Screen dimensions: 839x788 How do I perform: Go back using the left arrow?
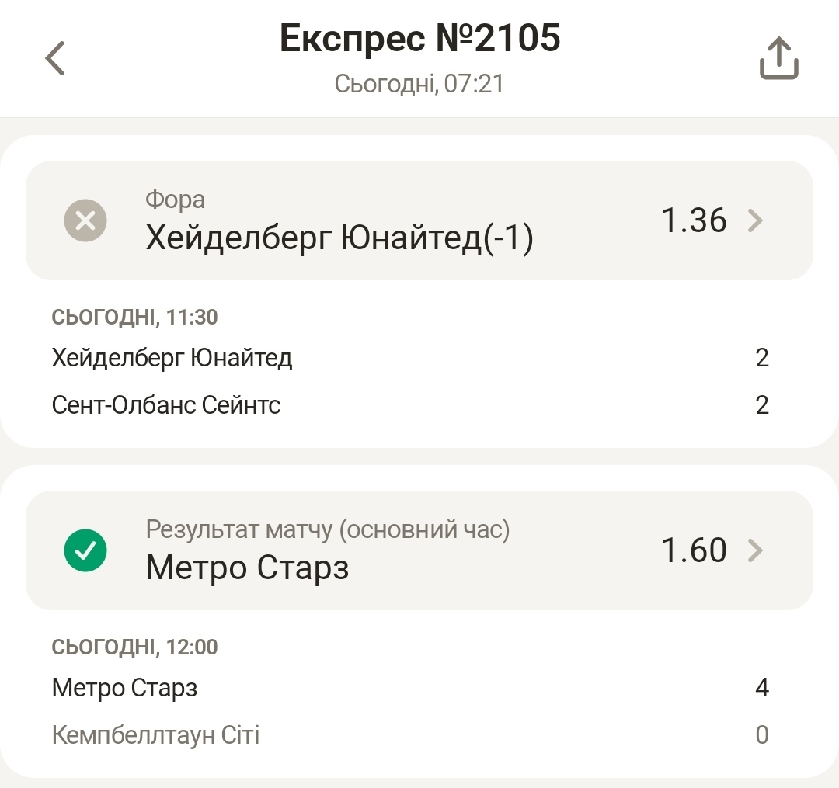click(55, 59)
